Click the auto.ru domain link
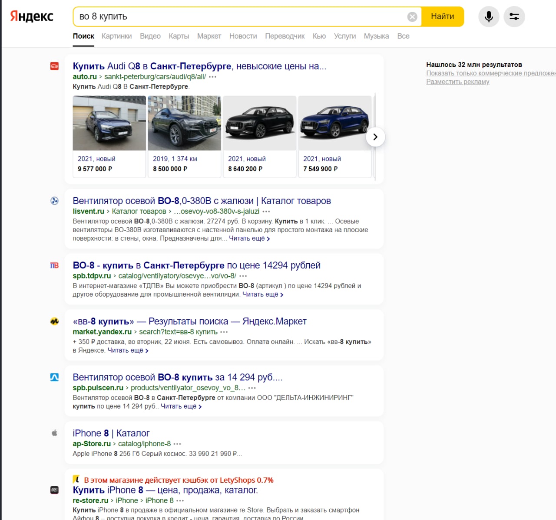This screenshot has height=520, width=556. pos(85,77)
